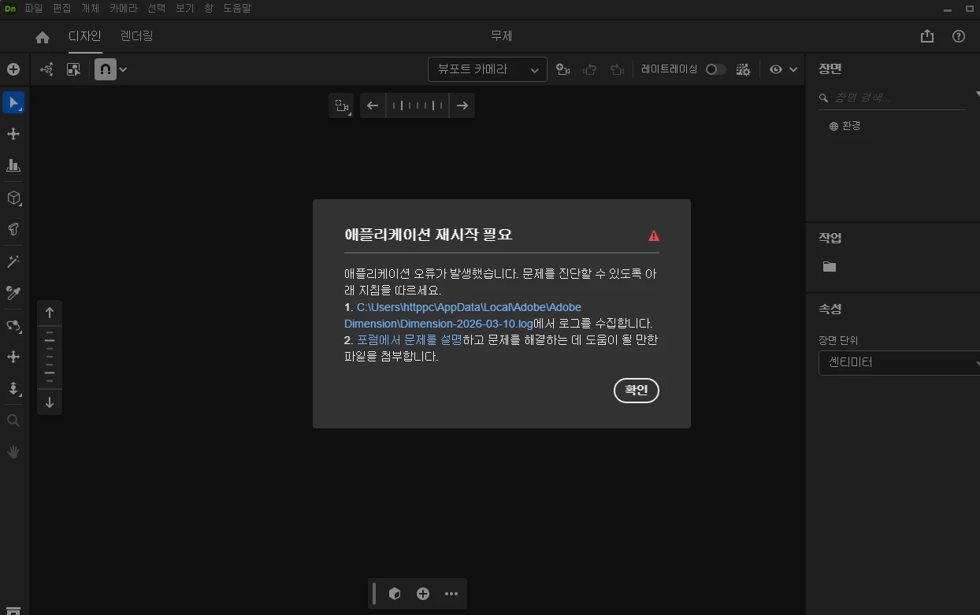Open the 도움말 menu
Image resolution: width=980 pixels, height=615 pixels.
[x=236, y=9]
